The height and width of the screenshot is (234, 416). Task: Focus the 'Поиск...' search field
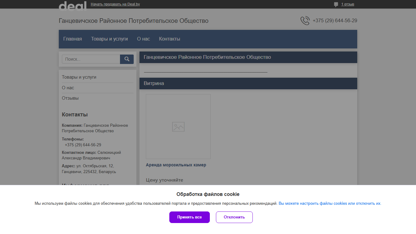pyautogui.click(x=91, y=59)
